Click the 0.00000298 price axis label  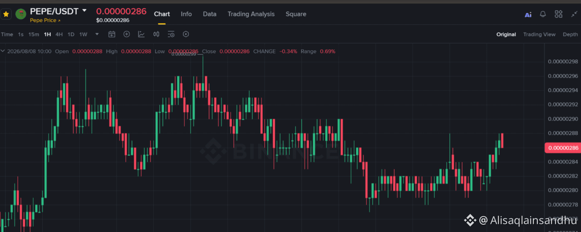(x=563, y=62)
